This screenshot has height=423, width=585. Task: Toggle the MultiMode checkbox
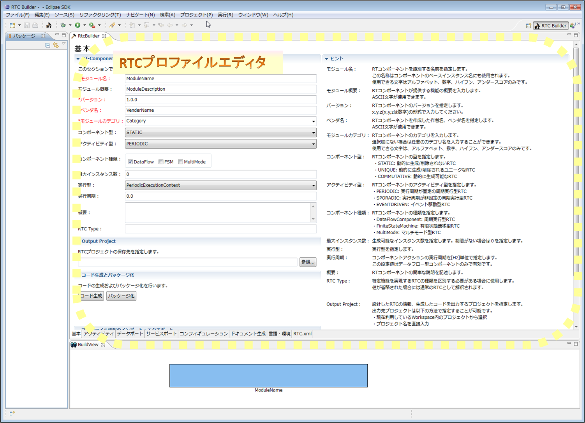point(180,162)
